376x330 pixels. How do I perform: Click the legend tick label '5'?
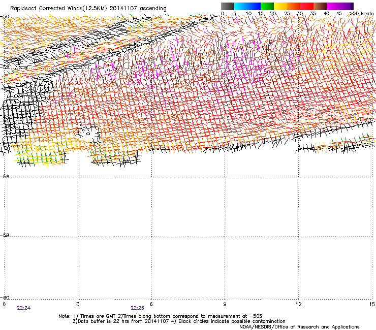tap(235, 14)
